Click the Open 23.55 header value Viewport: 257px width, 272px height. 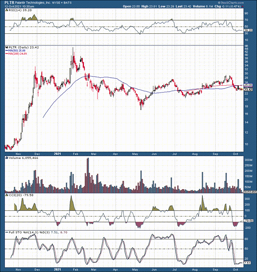point(131,6)
